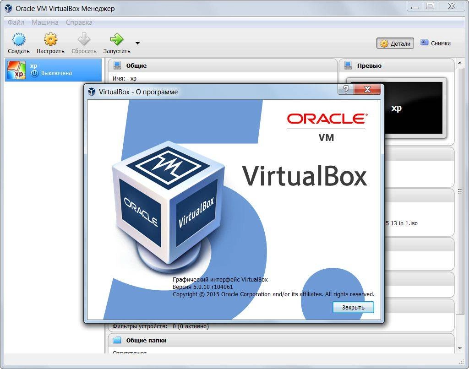Click the red X of About dialog

click(367, 89)
